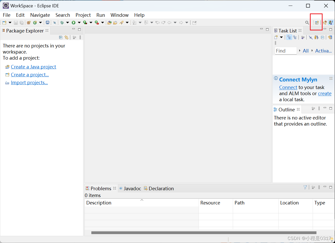
Task: Click the Create a Java project link
Action: (x=33, y=67)
